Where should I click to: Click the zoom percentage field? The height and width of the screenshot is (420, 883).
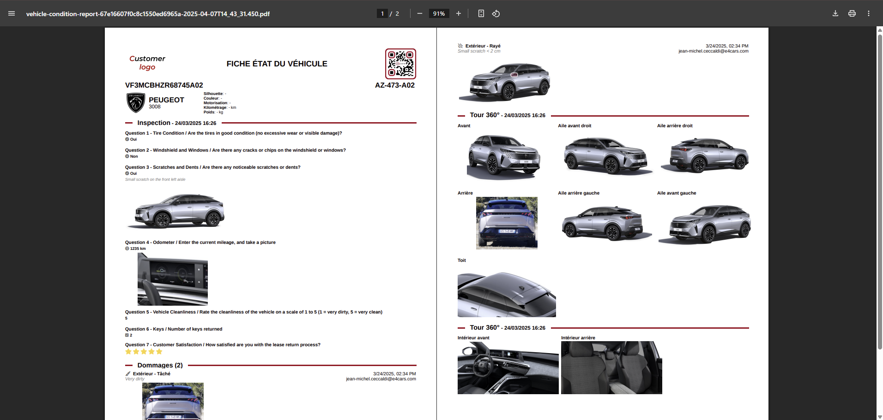click(x=439, y=14)
